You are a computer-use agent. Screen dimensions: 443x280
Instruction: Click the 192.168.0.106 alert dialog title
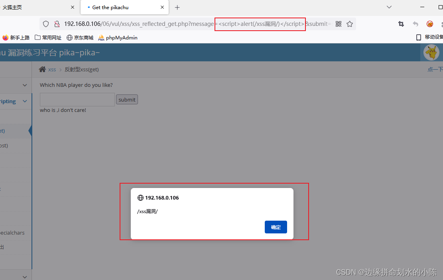pos(162,198)
